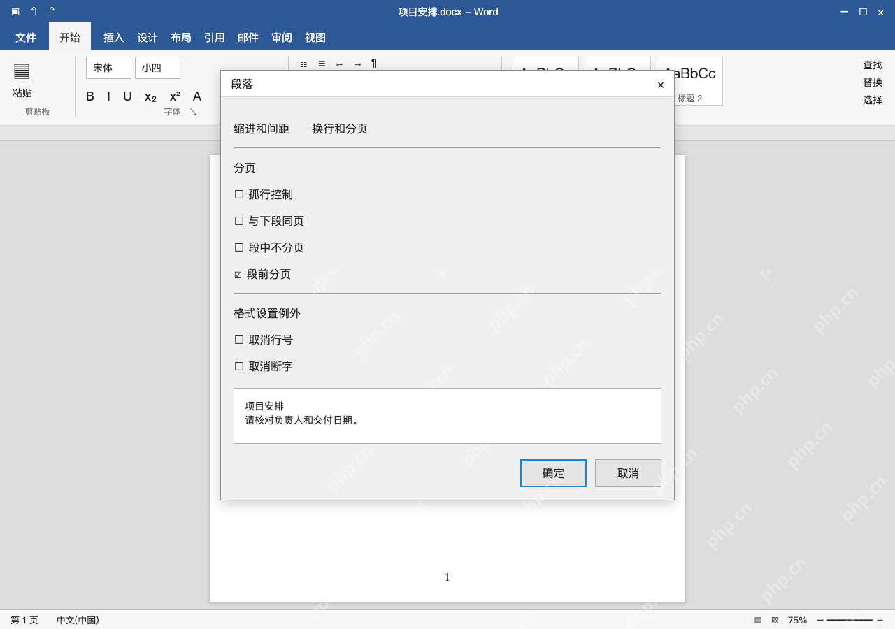The height and width of the screenshot is (629, 895).
Task: Click the redo arrow in title bar
Action: pyautogui.click(x=52, y=11)
